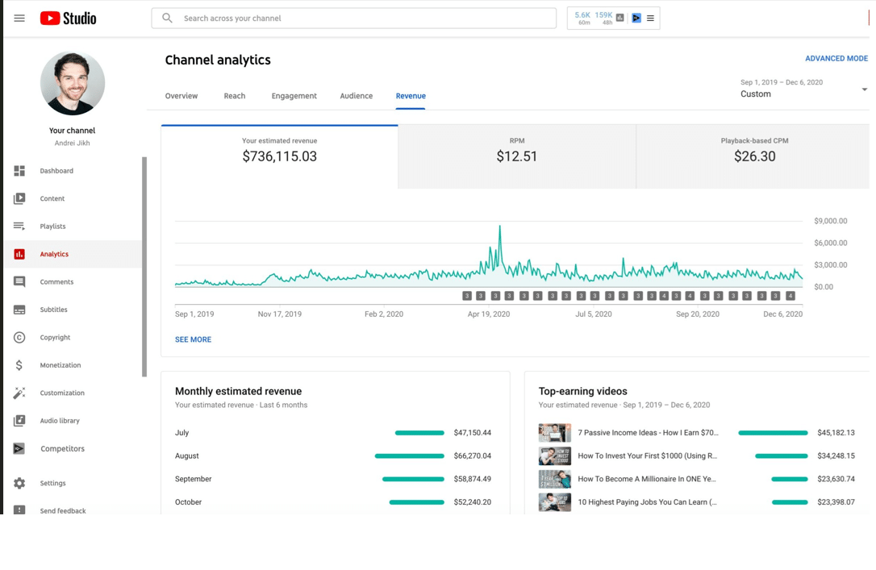Click the YouTube Studio logo

coord(68,19)
